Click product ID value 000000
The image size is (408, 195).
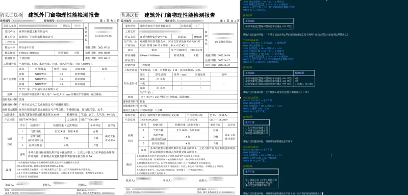(x=198, y=37)
